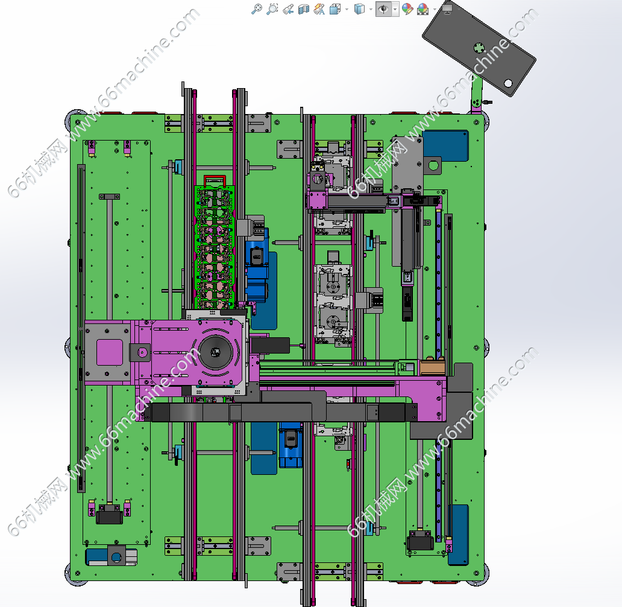Toggle the Hide/Show Items eye icon
This screenshot has height=607, width=622.
coord(383,9)
